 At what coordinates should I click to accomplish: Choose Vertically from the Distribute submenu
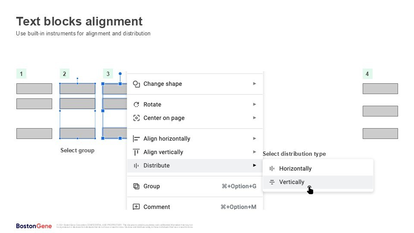[292, 182]
